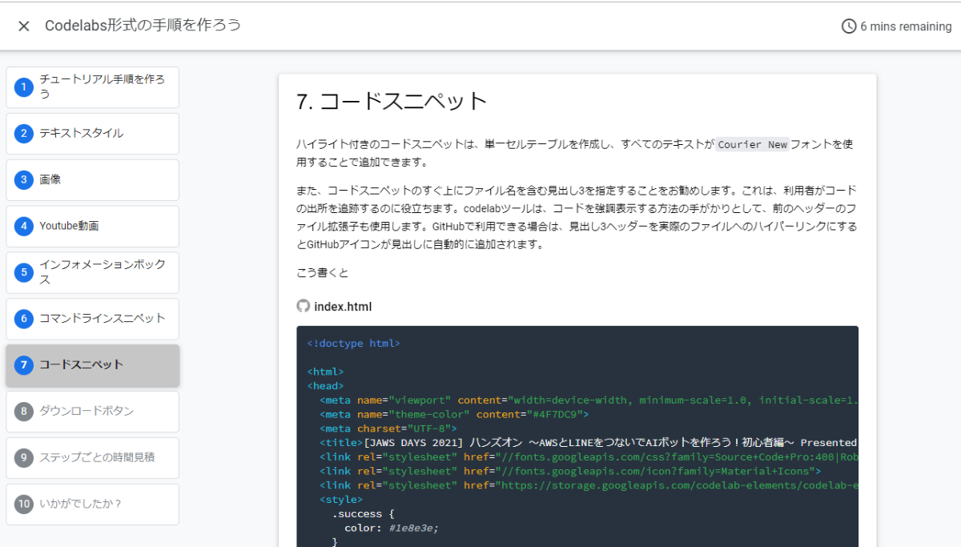Click the <html> tag in code block
The width and height of the screenshot is (961, 547).
pyautogui.click(x=325, y=372)
